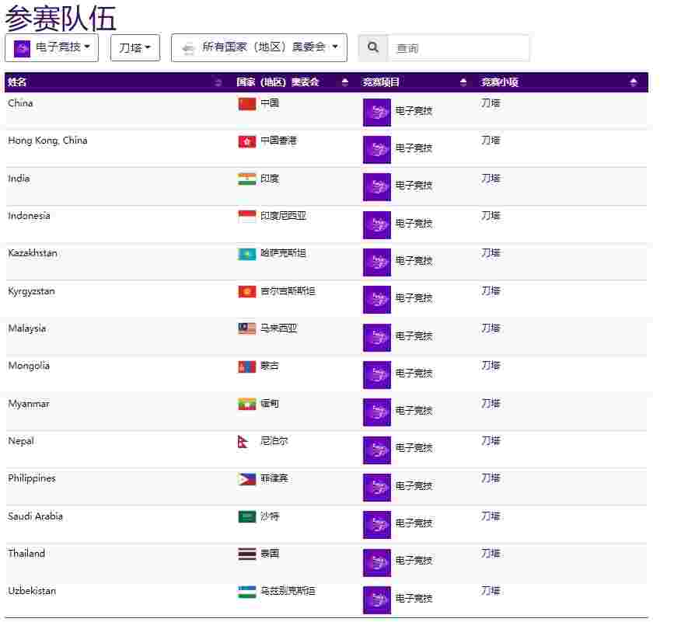
Task: Click the 查询 search input field
Action: click(458, 47)
